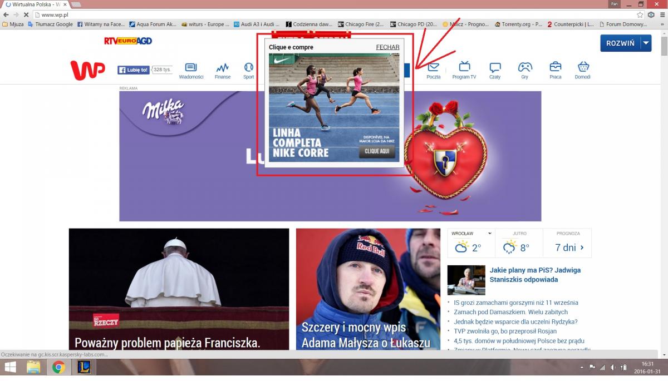
Task: Open the Audi A3 i Audi bookmark
Action: coord(257,24)
